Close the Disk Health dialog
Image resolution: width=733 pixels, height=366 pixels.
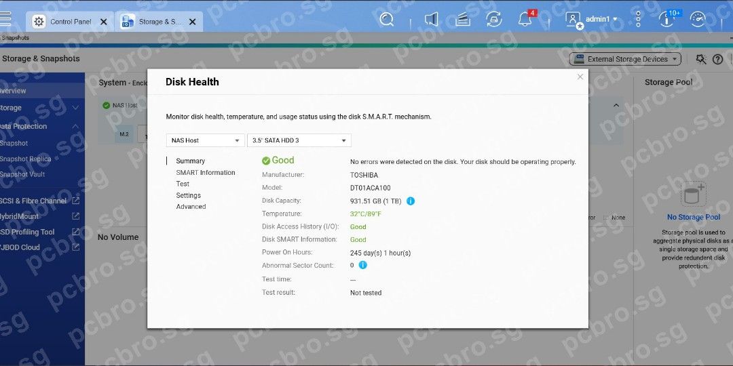(580, 77)
